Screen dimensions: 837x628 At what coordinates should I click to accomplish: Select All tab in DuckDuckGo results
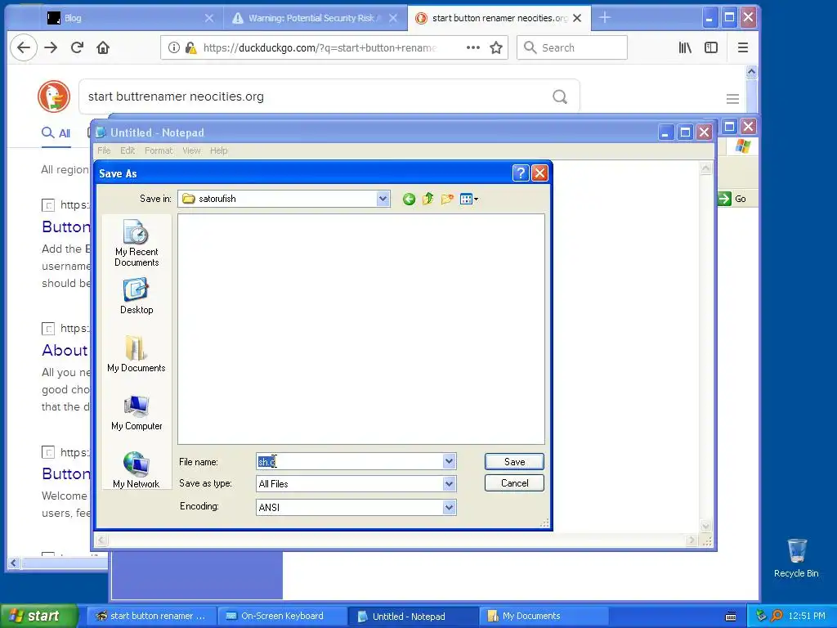click(x=56, y=133)
